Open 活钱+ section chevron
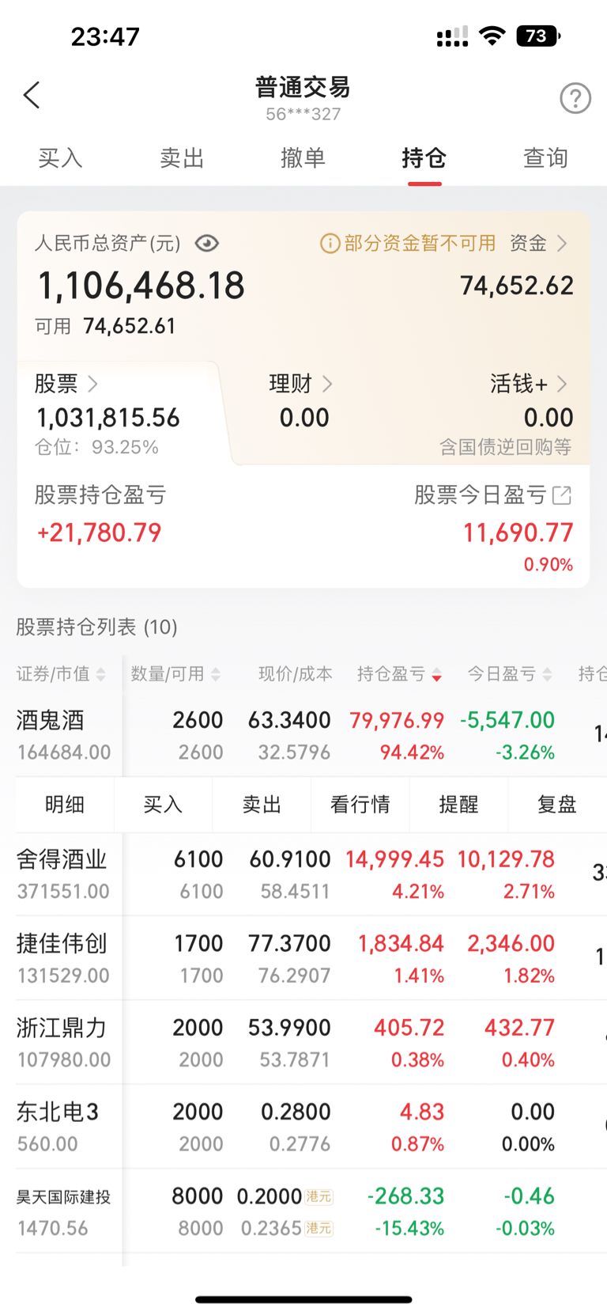The width and height of the screenshot is (607, 1315). click(562, 384)
